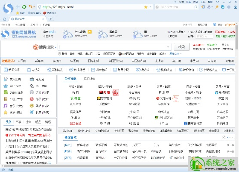Click the 搜索 button
This screenshot has width=239, height=172.
pos(181,47)
